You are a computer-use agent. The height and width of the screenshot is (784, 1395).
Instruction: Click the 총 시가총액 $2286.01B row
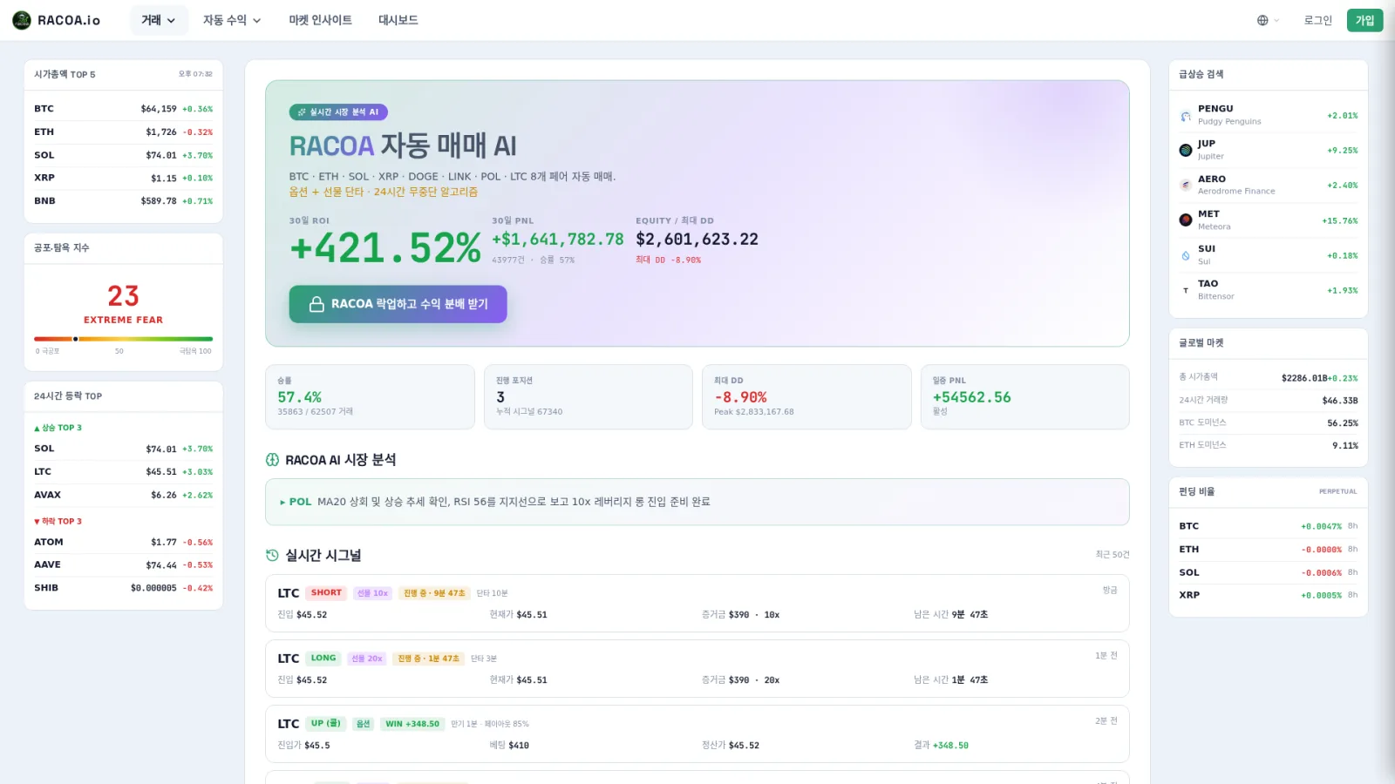(x=1269, y=377)
